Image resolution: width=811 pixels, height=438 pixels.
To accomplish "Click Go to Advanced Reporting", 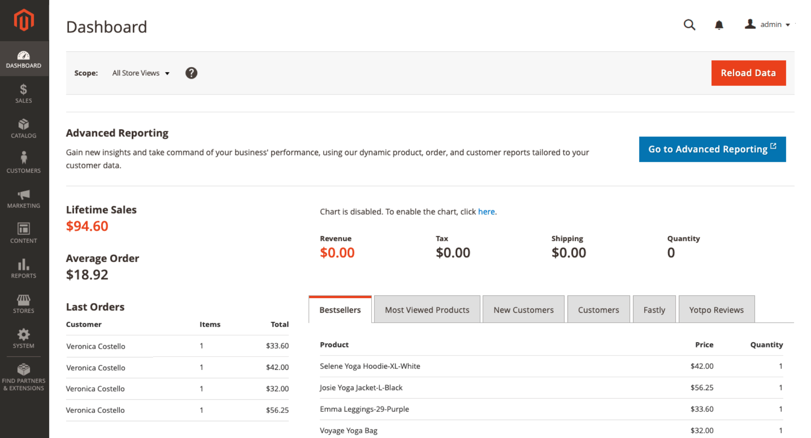I will click(x=712, y=149).
